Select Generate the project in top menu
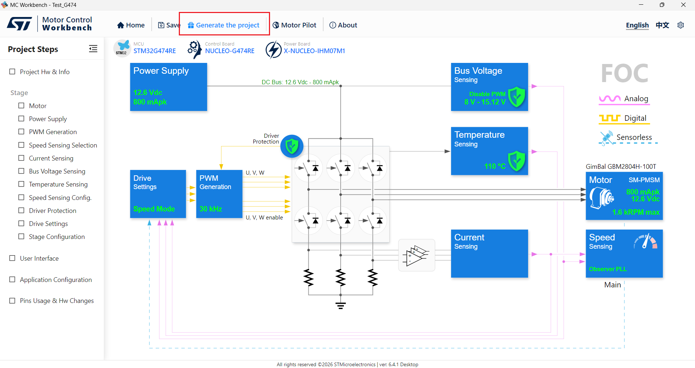Image resolution: width=695 pixels, height=368 pixels. (x=224, y=25)
